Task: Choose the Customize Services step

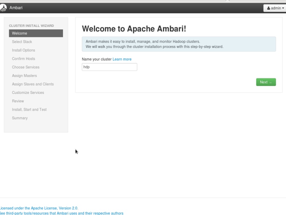Action: point(28,92)
